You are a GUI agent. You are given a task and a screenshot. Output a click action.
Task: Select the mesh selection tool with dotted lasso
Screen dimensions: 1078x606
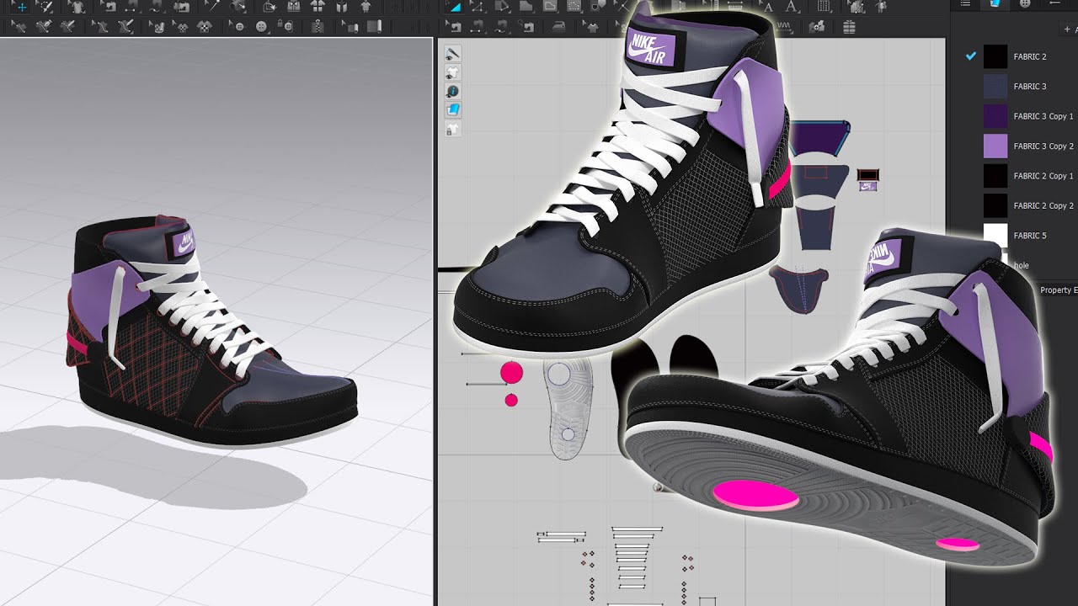45,7
